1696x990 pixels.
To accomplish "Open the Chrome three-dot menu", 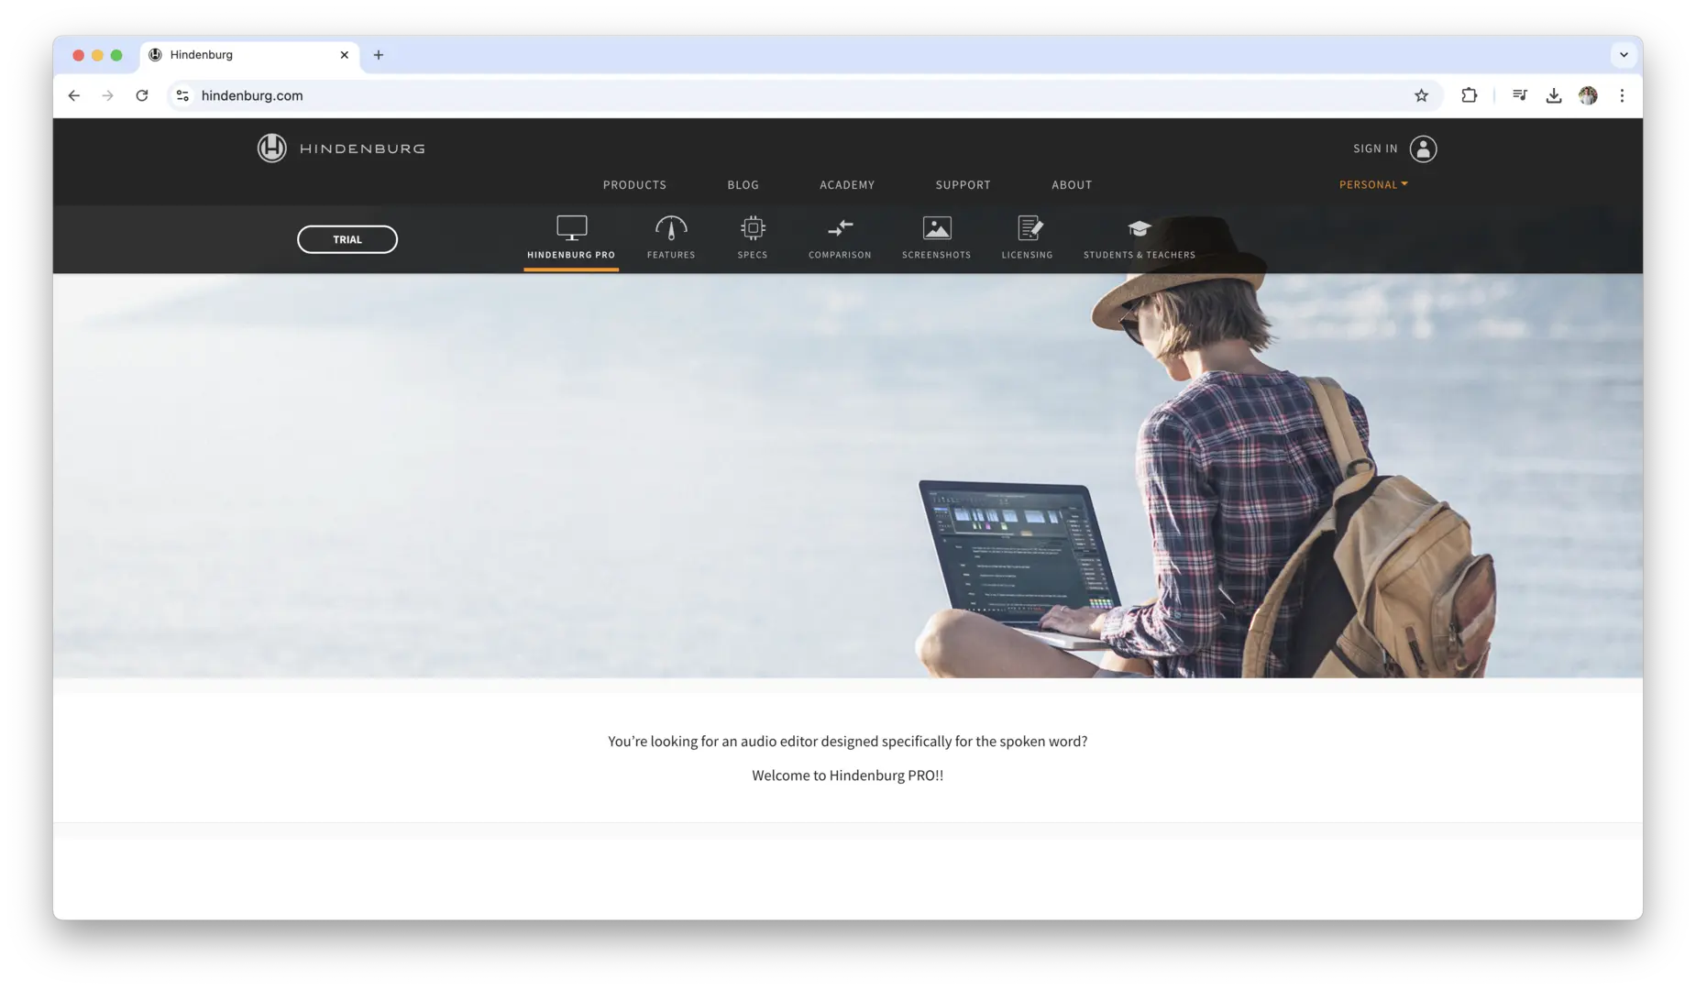I will [1622, 95].
